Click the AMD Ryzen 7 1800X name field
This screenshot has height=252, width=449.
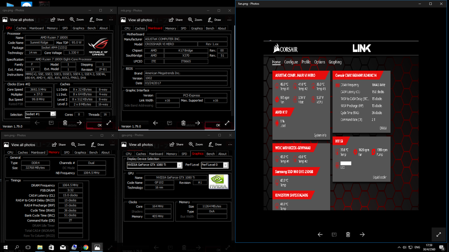(x=54, y=38)
